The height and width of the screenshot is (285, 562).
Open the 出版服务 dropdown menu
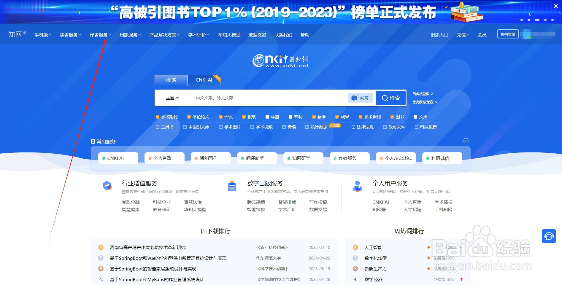(x=129, y=34)
